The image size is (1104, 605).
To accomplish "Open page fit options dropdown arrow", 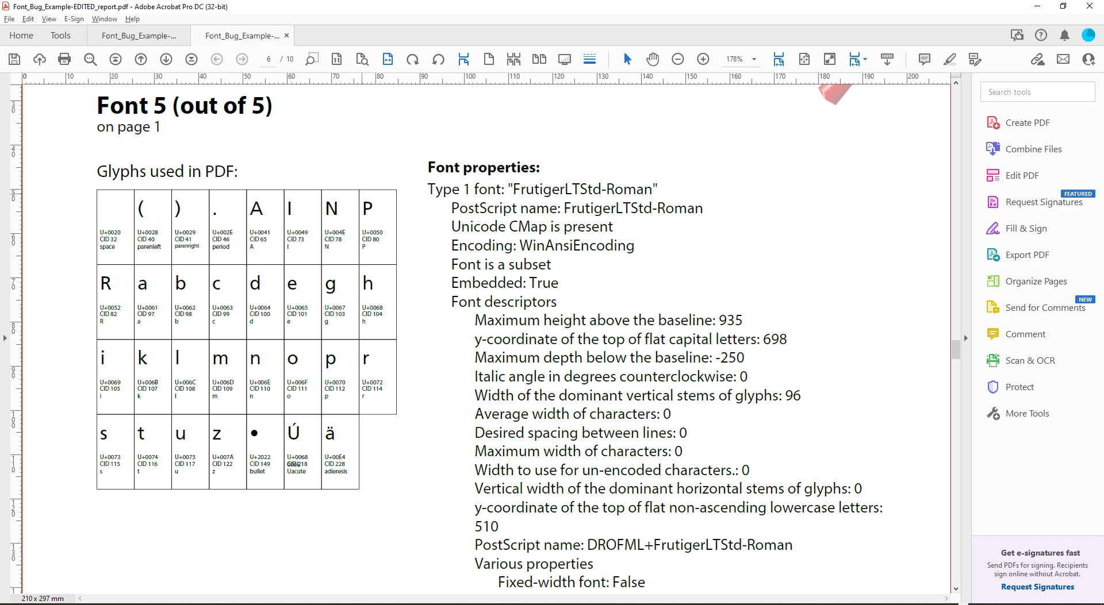I will 865,59.
